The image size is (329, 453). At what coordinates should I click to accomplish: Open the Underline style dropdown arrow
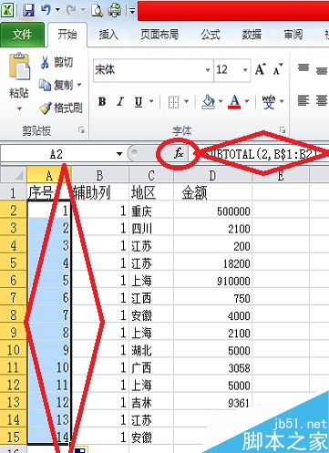coord(151,101)
